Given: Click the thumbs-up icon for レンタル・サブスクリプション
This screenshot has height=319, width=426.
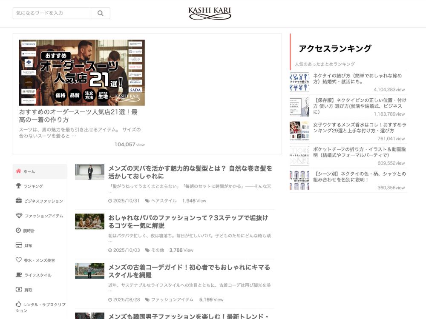Looking at the screenshot, I should [18, 304].
